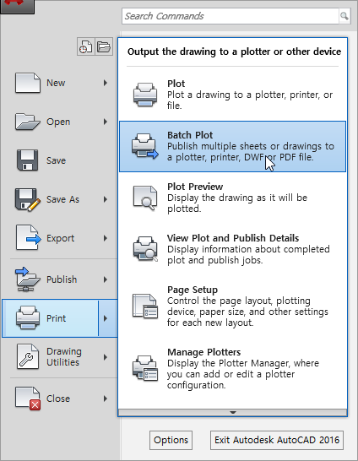Expand the Save As submenu arrow
Image resolution: width=358 pixels, height=461 pixels.
coord(106,199)
